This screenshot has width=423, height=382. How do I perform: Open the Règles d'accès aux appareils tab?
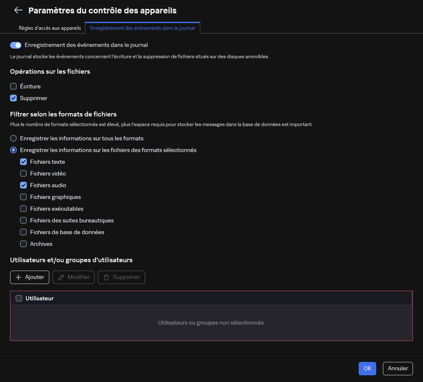click(50, 28)
